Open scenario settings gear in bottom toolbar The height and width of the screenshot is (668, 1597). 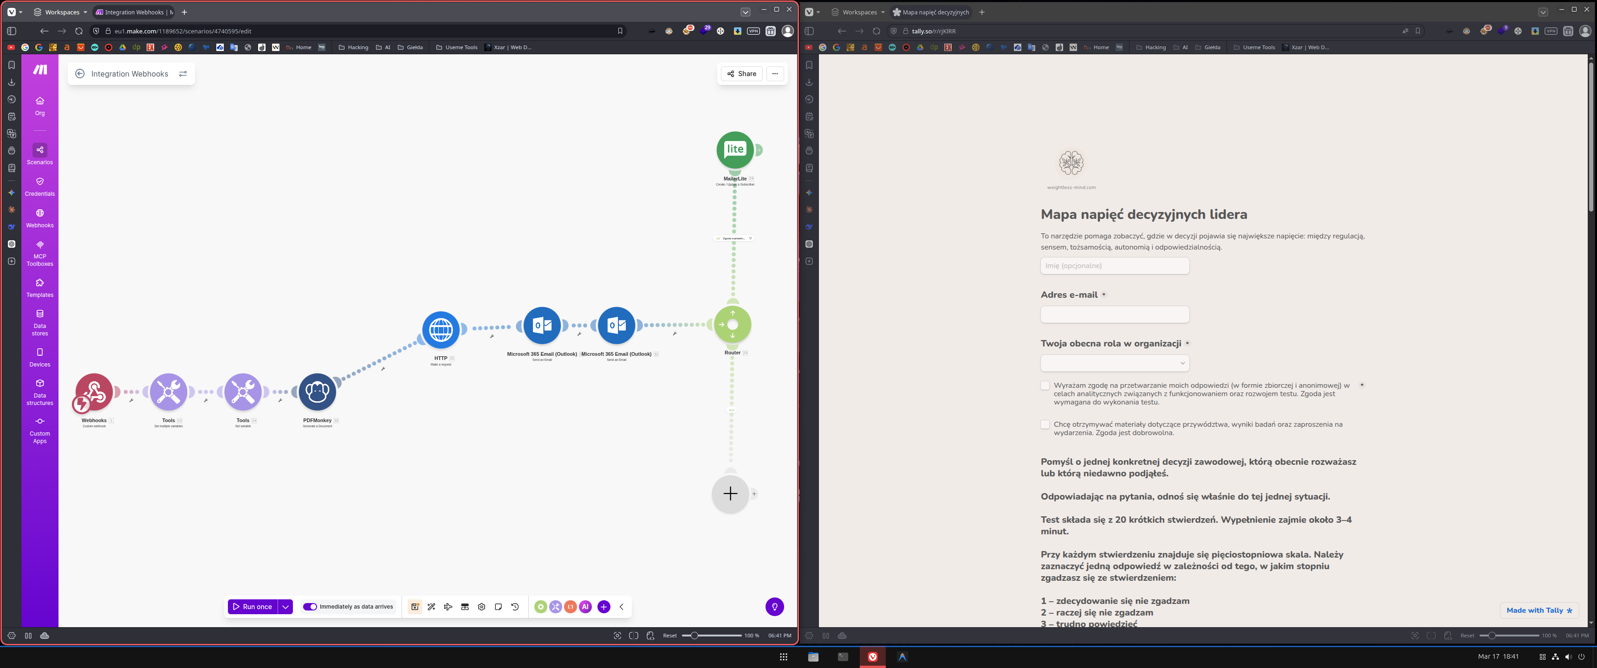(482, 607)
